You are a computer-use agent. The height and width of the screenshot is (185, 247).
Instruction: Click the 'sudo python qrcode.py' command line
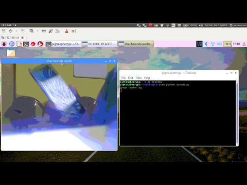[x=174, y=85]
